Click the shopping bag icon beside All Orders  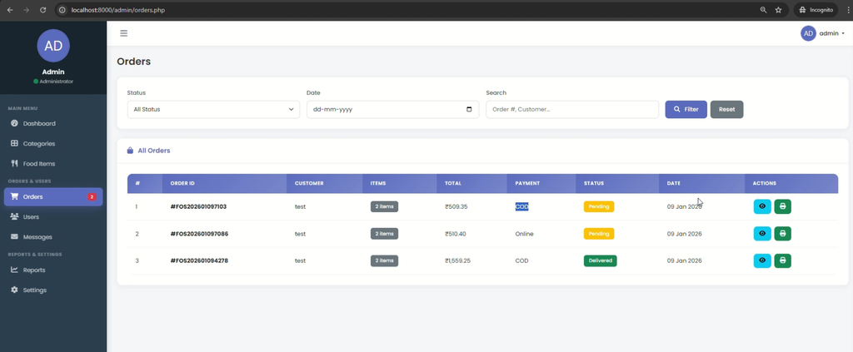(130, 151)
